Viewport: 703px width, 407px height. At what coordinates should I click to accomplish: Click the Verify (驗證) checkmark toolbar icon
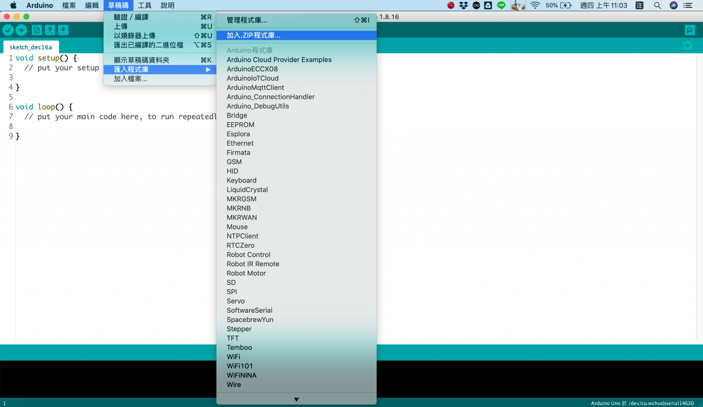click(x=8, y=30)
